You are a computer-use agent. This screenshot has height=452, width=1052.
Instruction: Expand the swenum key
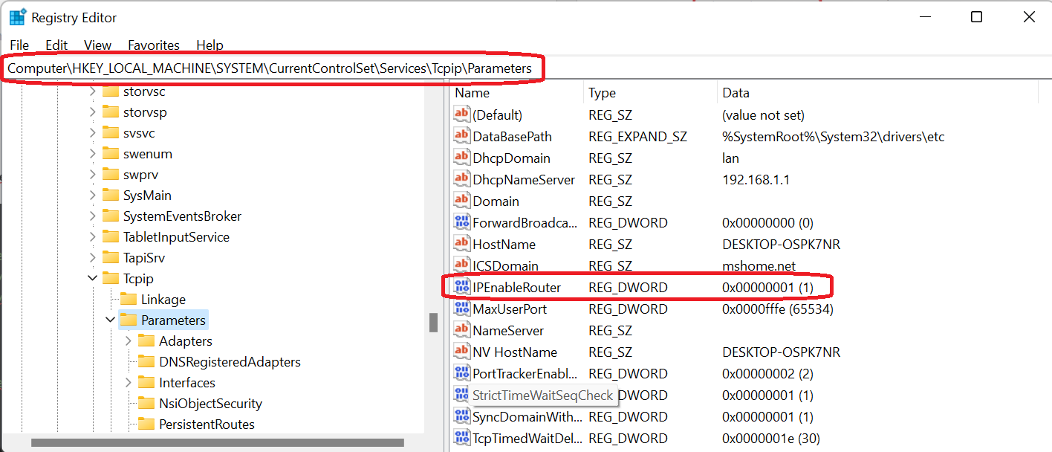[x=92, y=154]
